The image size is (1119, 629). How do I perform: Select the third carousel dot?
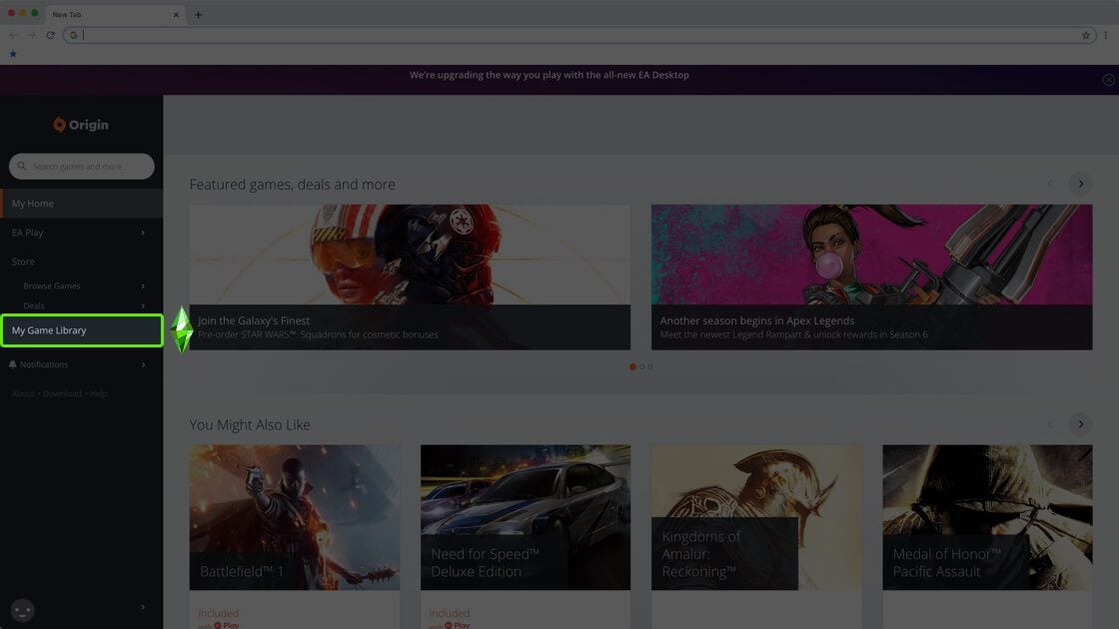[650, 366]
